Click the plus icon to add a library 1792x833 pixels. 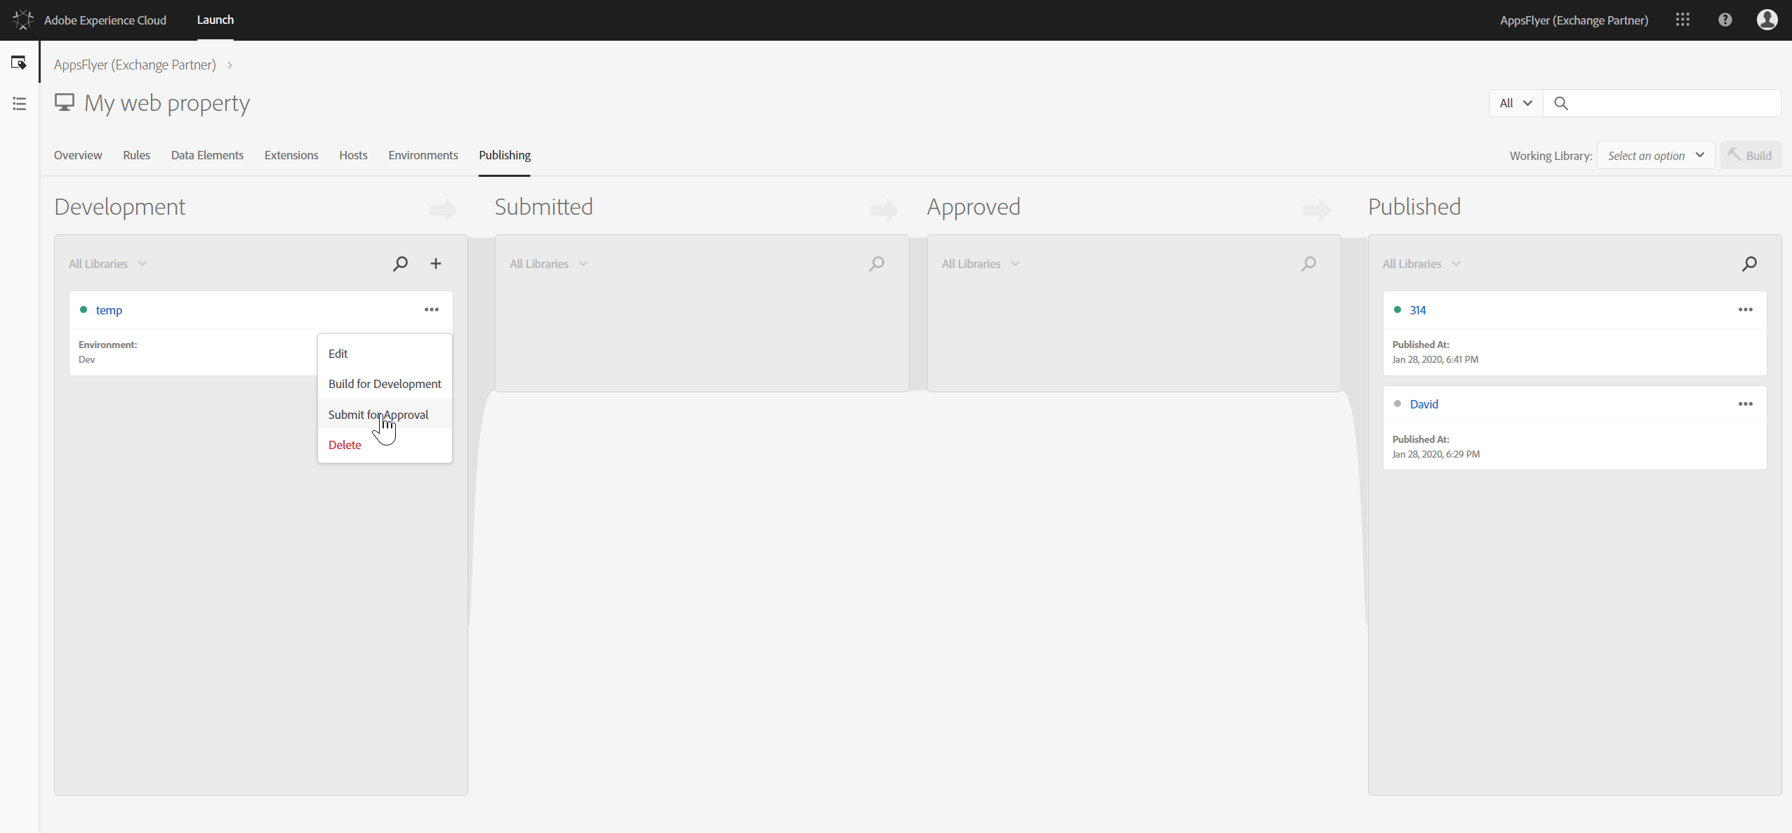pos(436,264)
